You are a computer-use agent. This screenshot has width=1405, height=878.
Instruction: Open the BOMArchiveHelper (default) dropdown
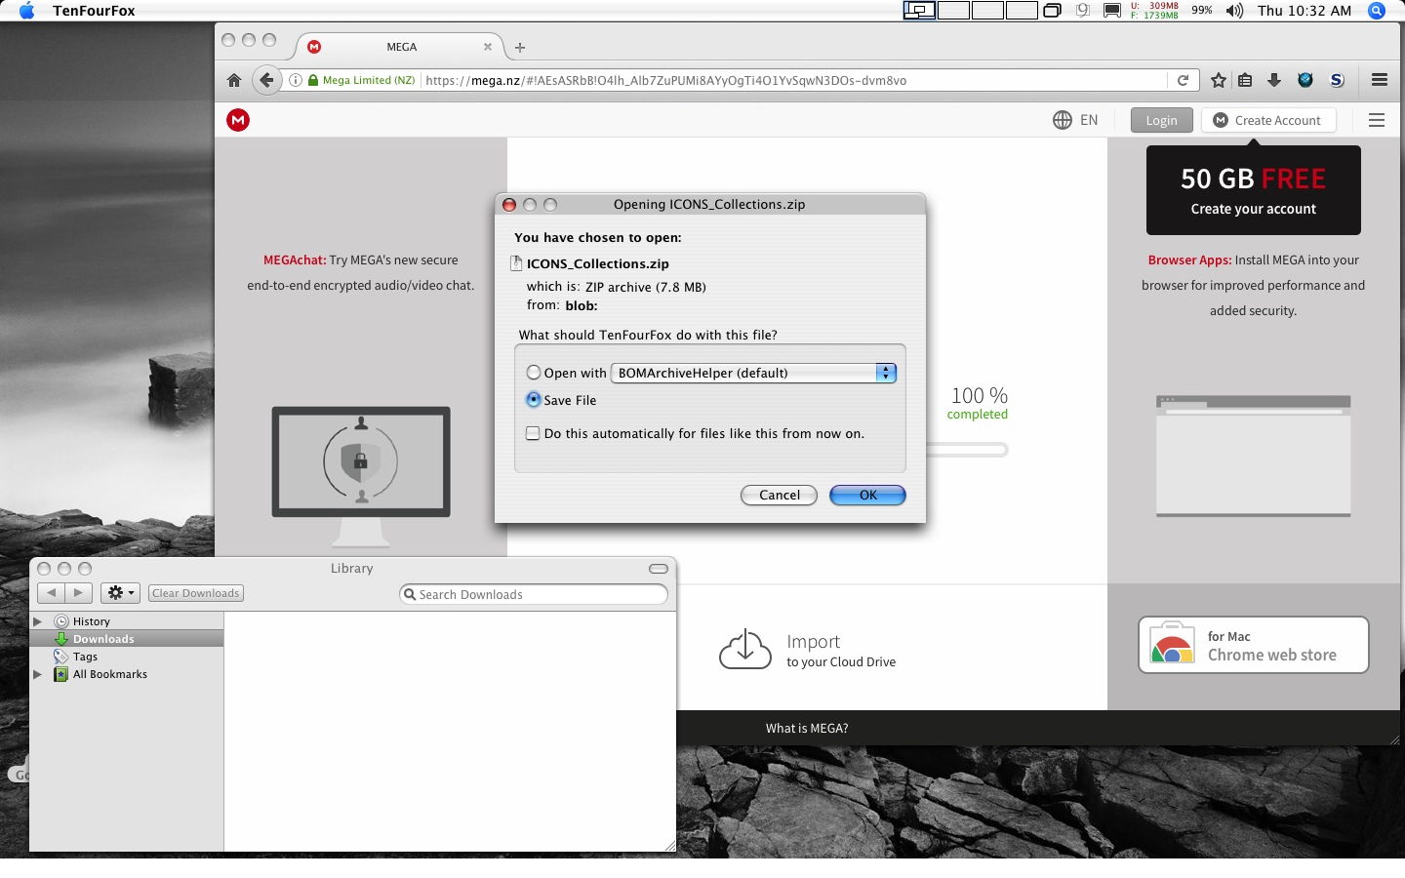pos(753,373)
